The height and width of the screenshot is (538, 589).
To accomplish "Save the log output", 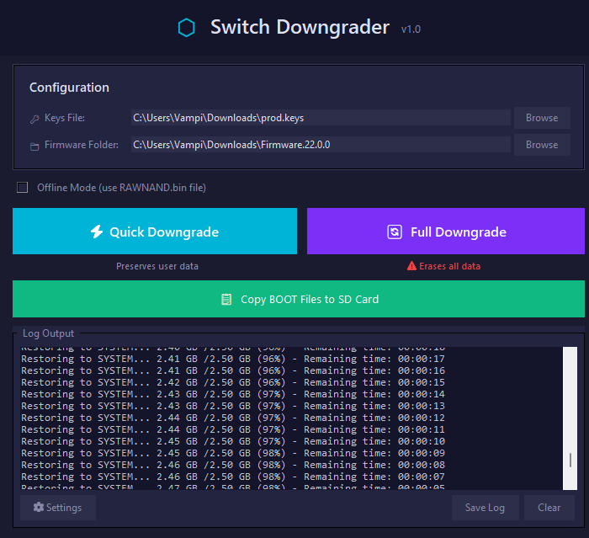I will coord(485,508).
